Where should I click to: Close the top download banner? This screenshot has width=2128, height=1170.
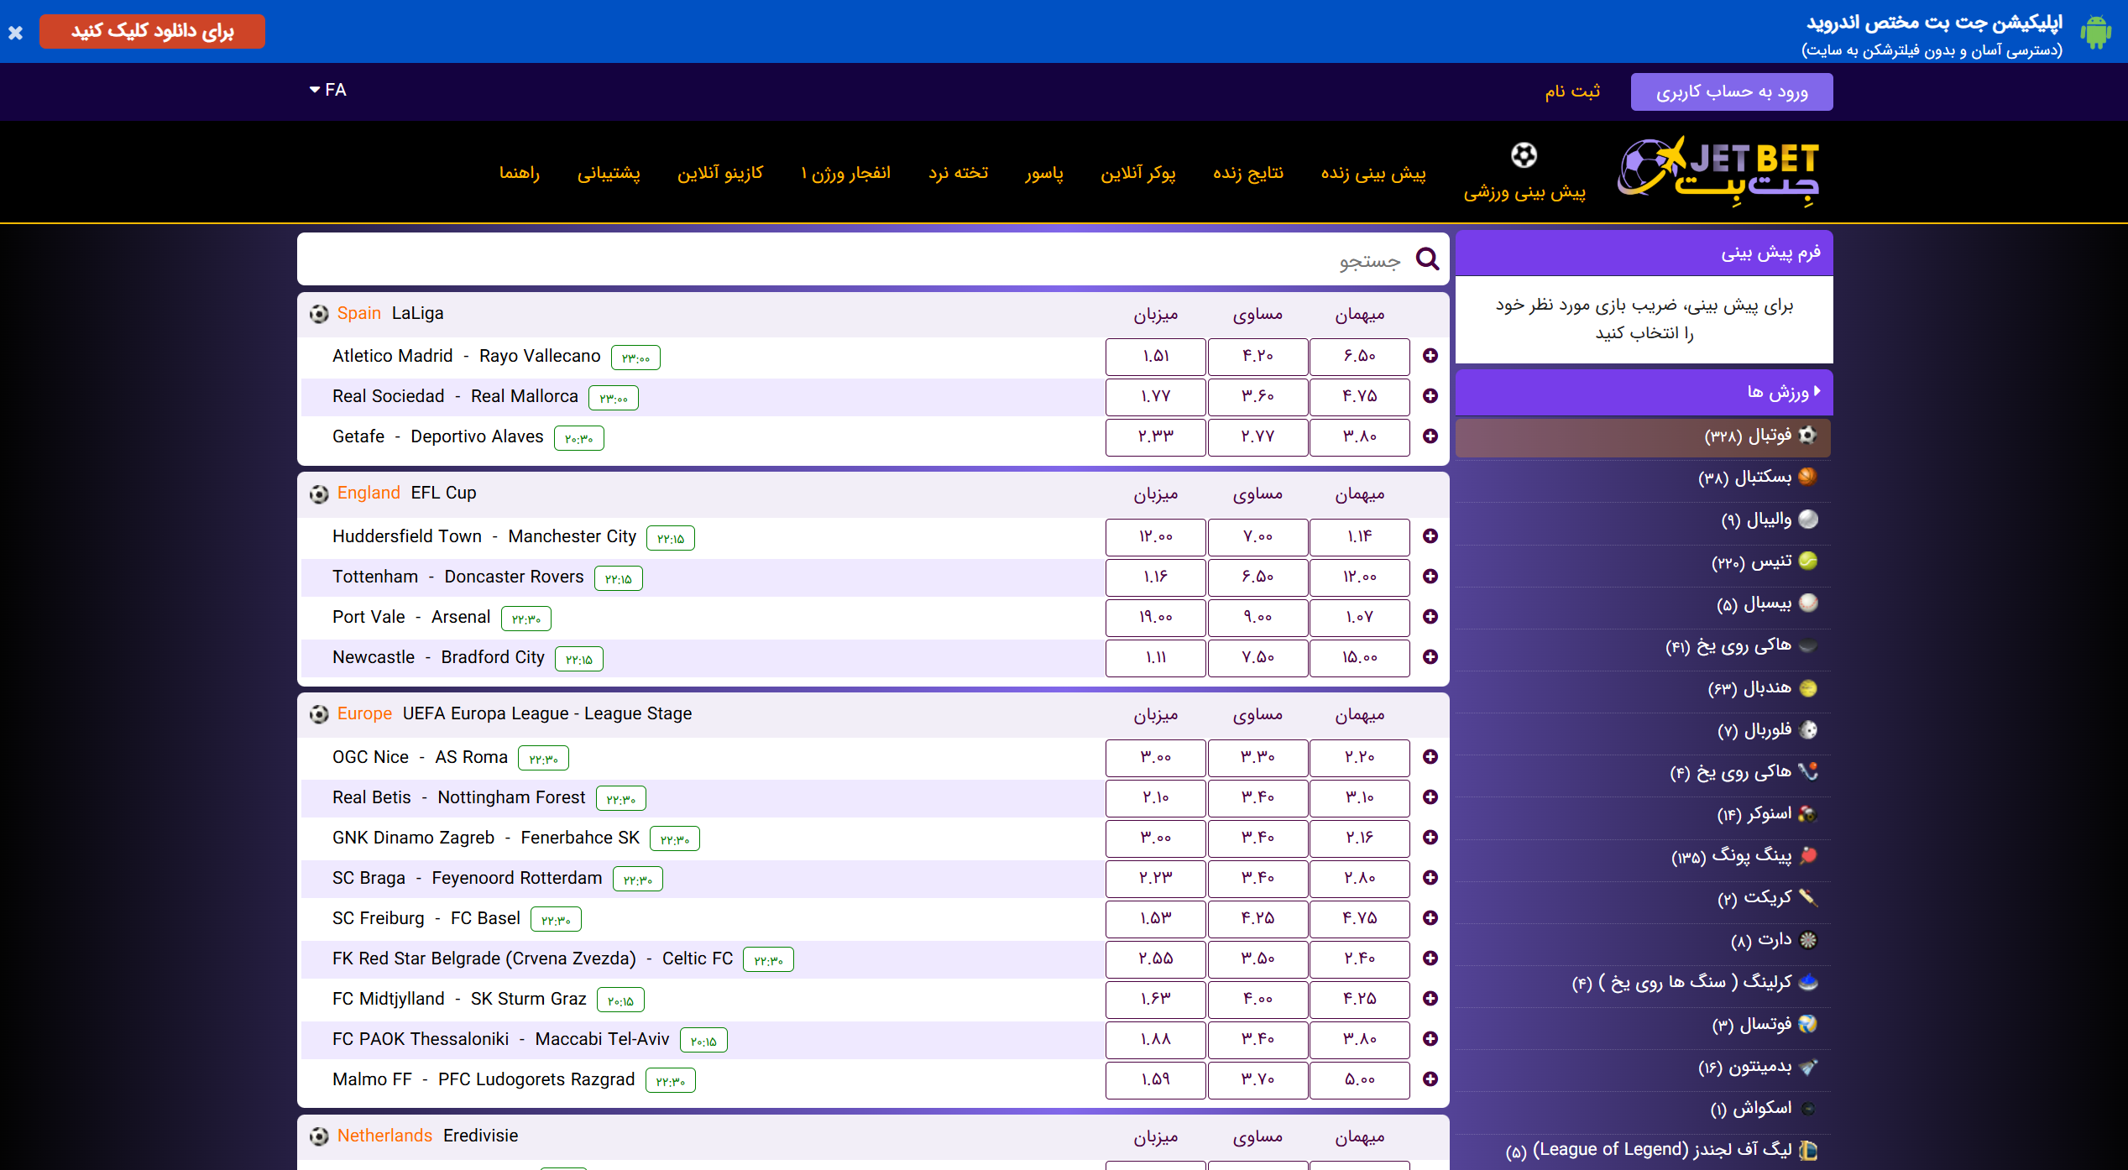[x=16, y=33]
